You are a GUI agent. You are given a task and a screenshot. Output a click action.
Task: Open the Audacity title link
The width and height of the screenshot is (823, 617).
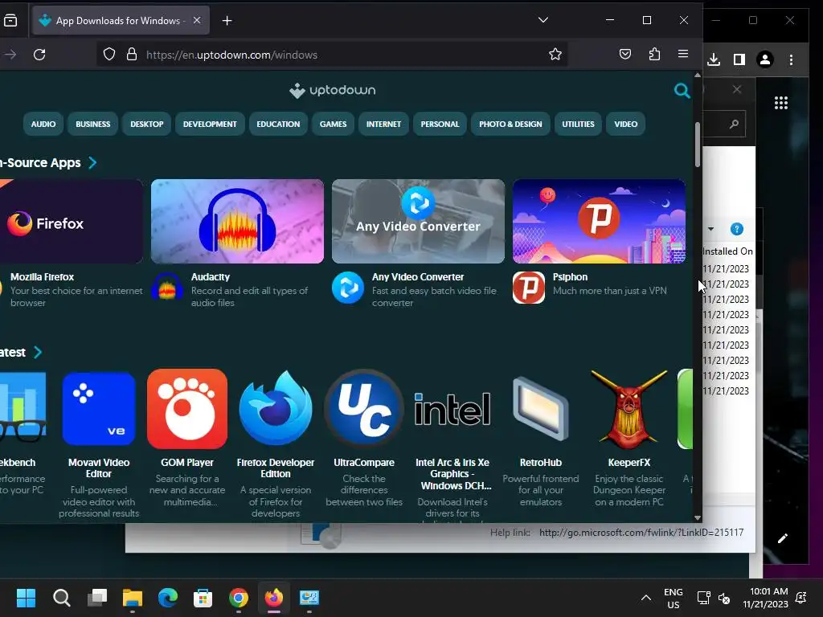[211, 277]
